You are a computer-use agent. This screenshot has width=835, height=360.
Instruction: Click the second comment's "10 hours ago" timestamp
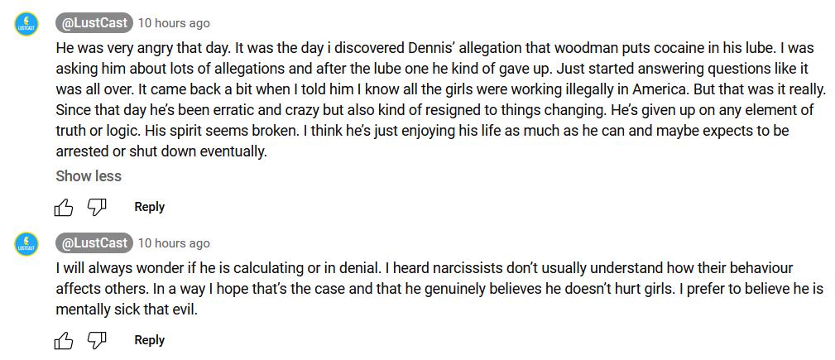[174, 243]
